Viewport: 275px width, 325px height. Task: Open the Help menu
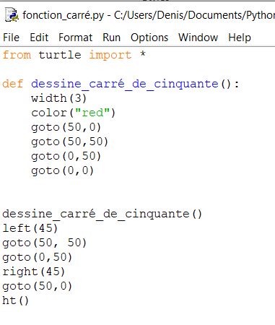pos(240,38)
